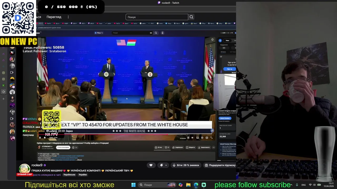Image resolution: width=337 pixels, height=189 pixels.
Task: Click the STERNENKO channel name
Action: (46, 146)
